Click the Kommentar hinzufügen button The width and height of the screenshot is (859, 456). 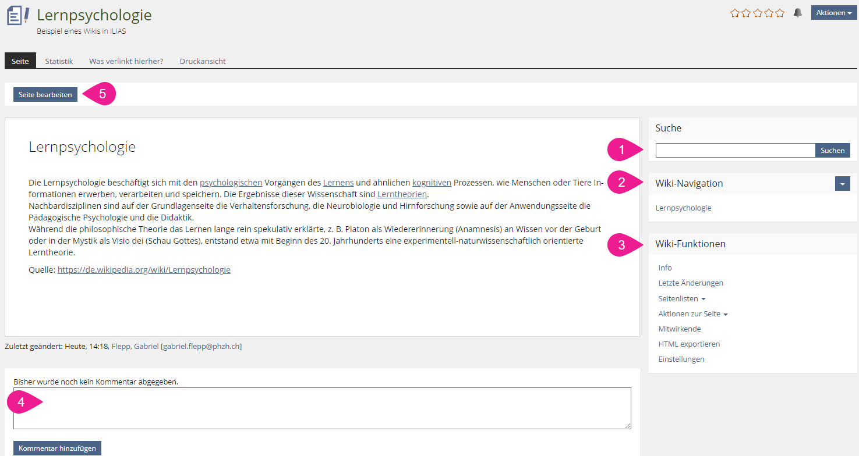(58, 448)
